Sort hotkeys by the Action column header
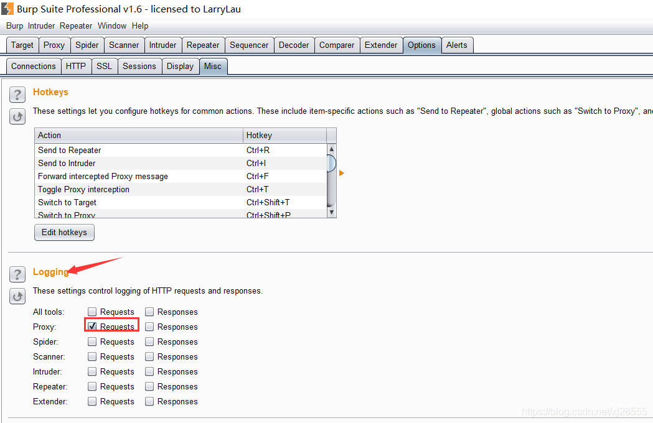 click(139, 136)
